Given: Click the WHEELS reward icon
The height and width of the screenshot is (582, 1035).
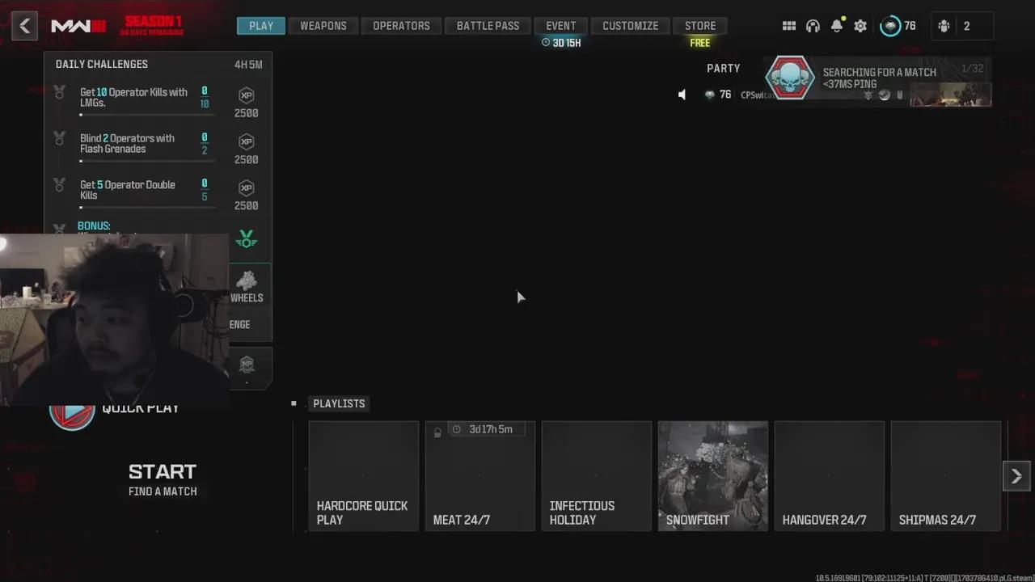Looking at the screenshot, I should pos(247,280).
